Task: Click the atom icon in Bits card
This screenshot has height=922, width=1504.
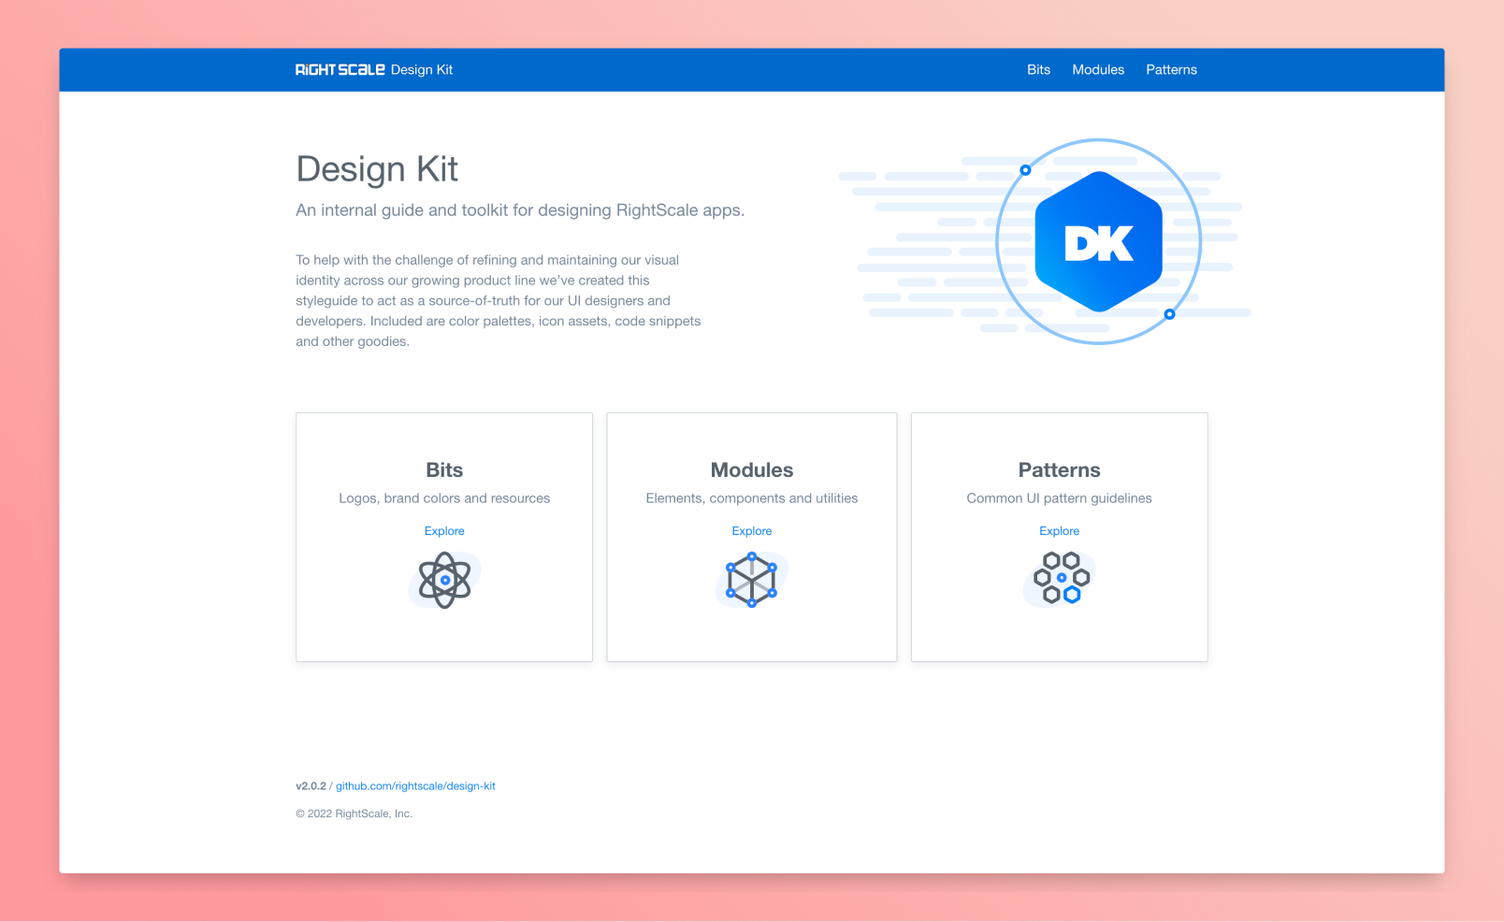Action: [x=444, y=581]
